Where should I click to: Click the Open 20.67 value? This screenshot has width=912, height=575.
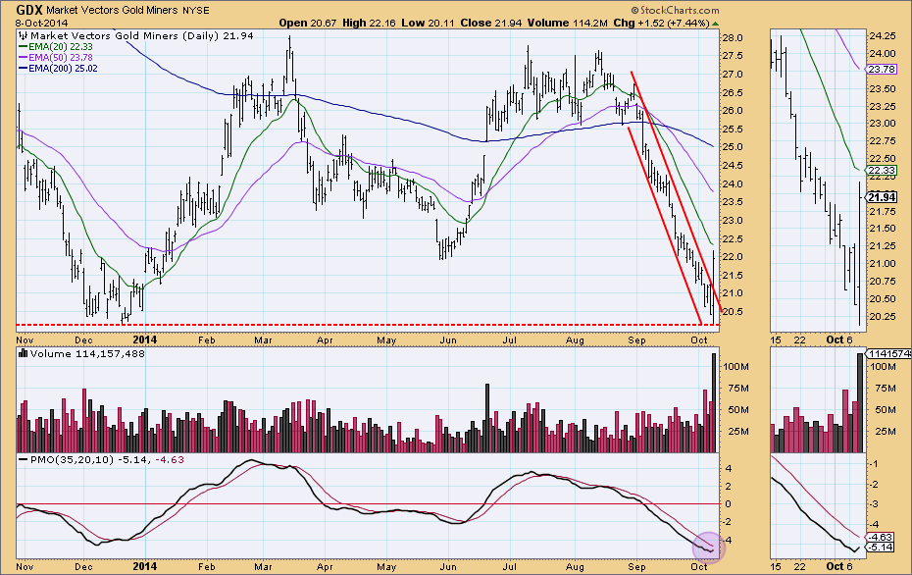[308, 24]
